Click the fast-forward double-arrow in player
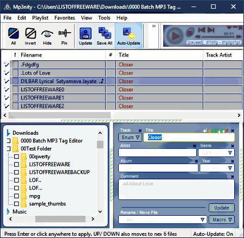The width and height of the screenshot is (244, 238). (239, 37)
